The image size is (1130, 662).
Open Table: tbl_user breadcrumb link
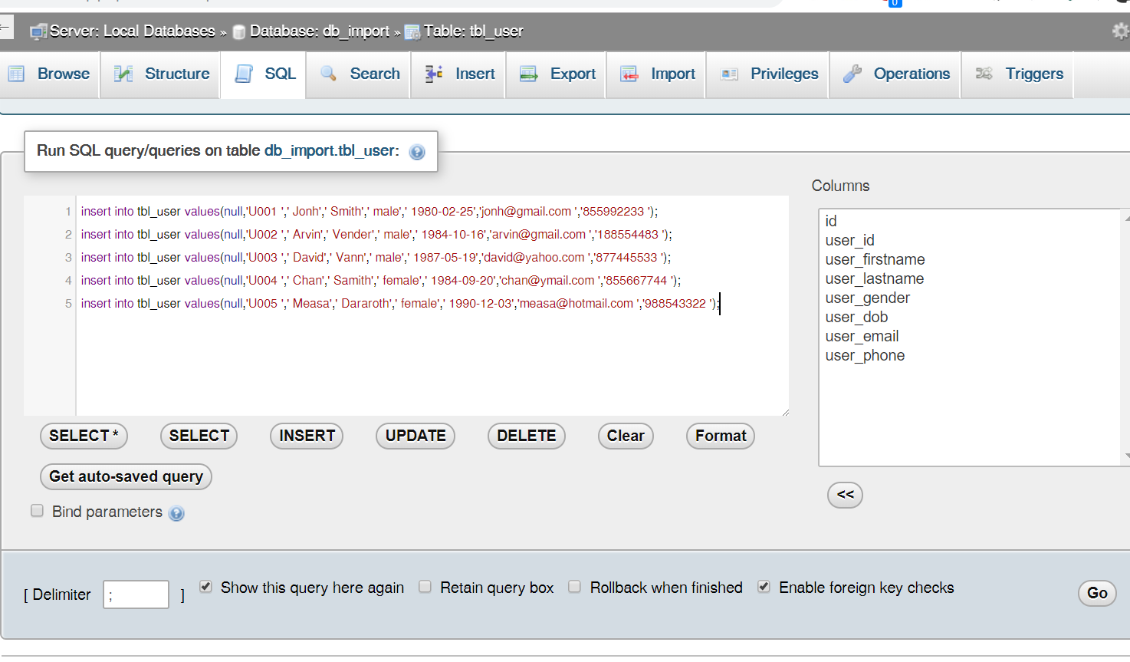(473, 31)
